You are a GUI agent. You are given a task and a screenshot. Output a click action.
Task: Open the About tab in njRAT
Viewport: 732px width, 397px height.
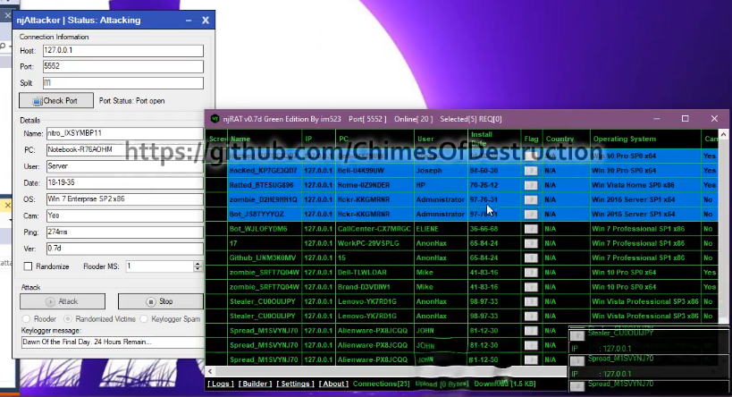(x=333, y=384)
